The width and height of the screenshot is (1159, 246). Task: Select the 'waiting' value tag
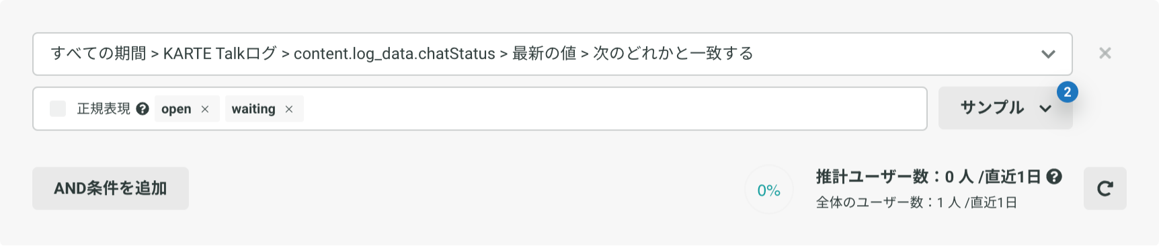253,109
